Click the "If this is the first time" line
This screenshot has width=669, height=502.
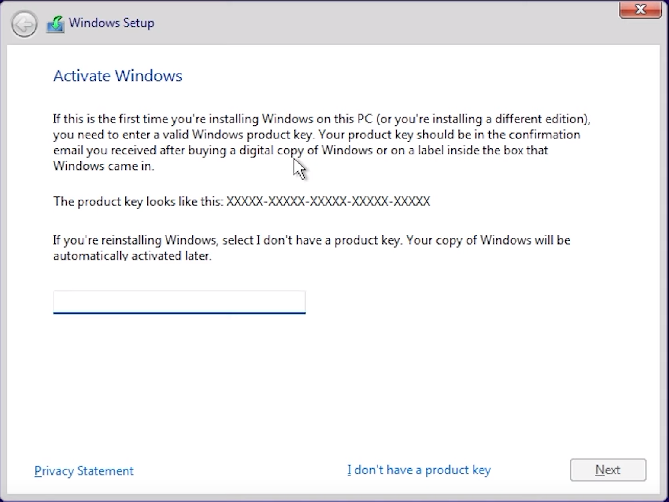tap(321, 119)
